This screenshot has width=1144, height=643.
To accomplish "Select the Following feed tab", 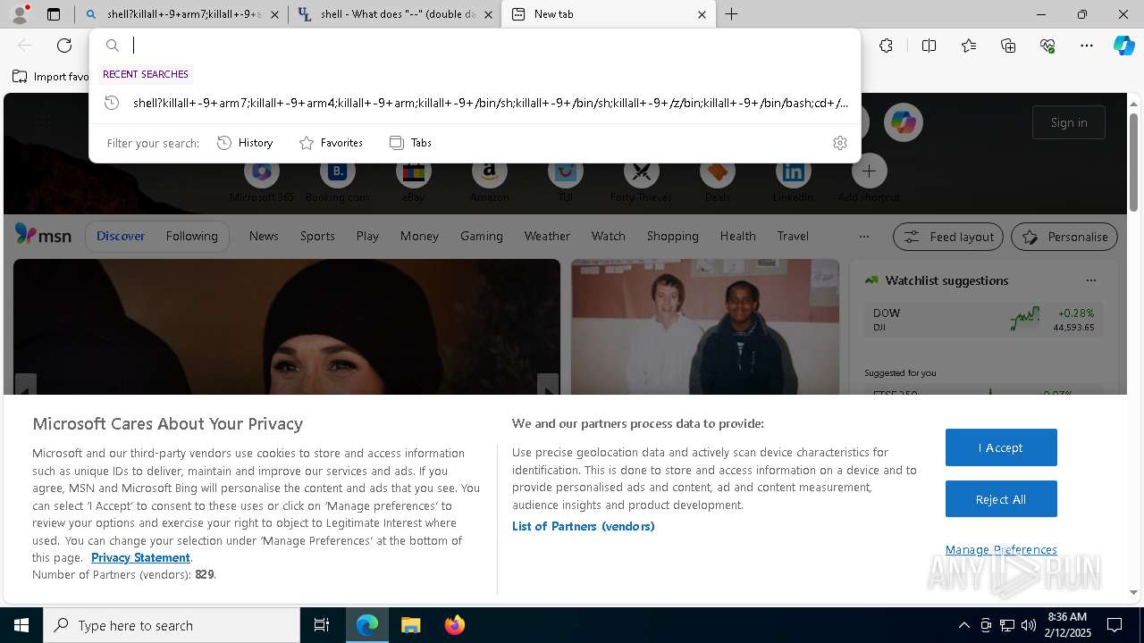I will (191, 236).
